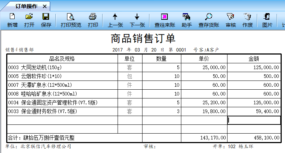
Task: Select row 0007 天潭矿泉水(12*500ml)
Action: pyautogui.click(x=62, y=85)
